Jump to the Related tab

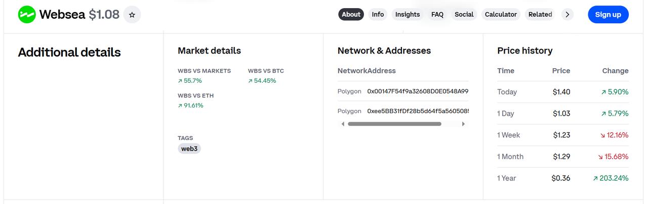(540, 14)
